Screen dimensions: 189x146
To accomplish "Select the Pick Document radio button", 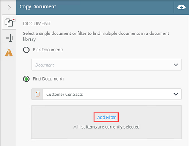I will (x=26, y=50).
